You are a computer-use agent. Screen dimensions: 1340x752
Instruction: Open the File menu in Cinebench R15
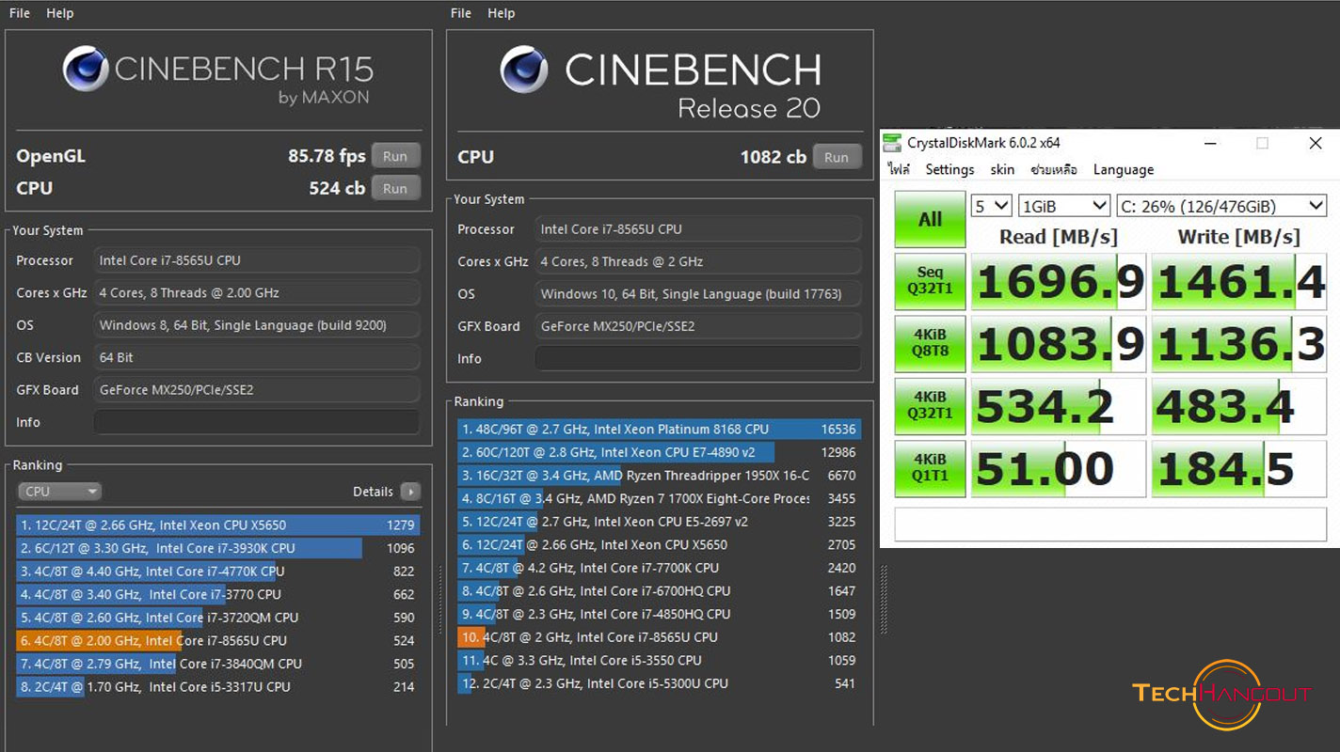point(20,13)
